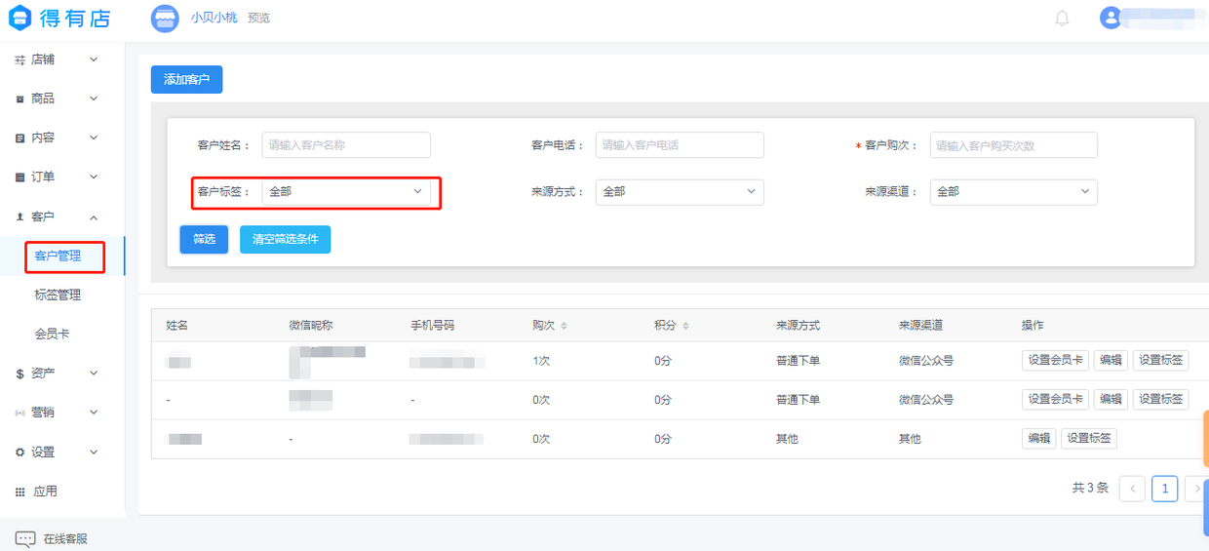Image resolution: width=1209 pixels, height=551 pixels.
Task: Click page number 1 button
Action: (x=1164, y=489)
